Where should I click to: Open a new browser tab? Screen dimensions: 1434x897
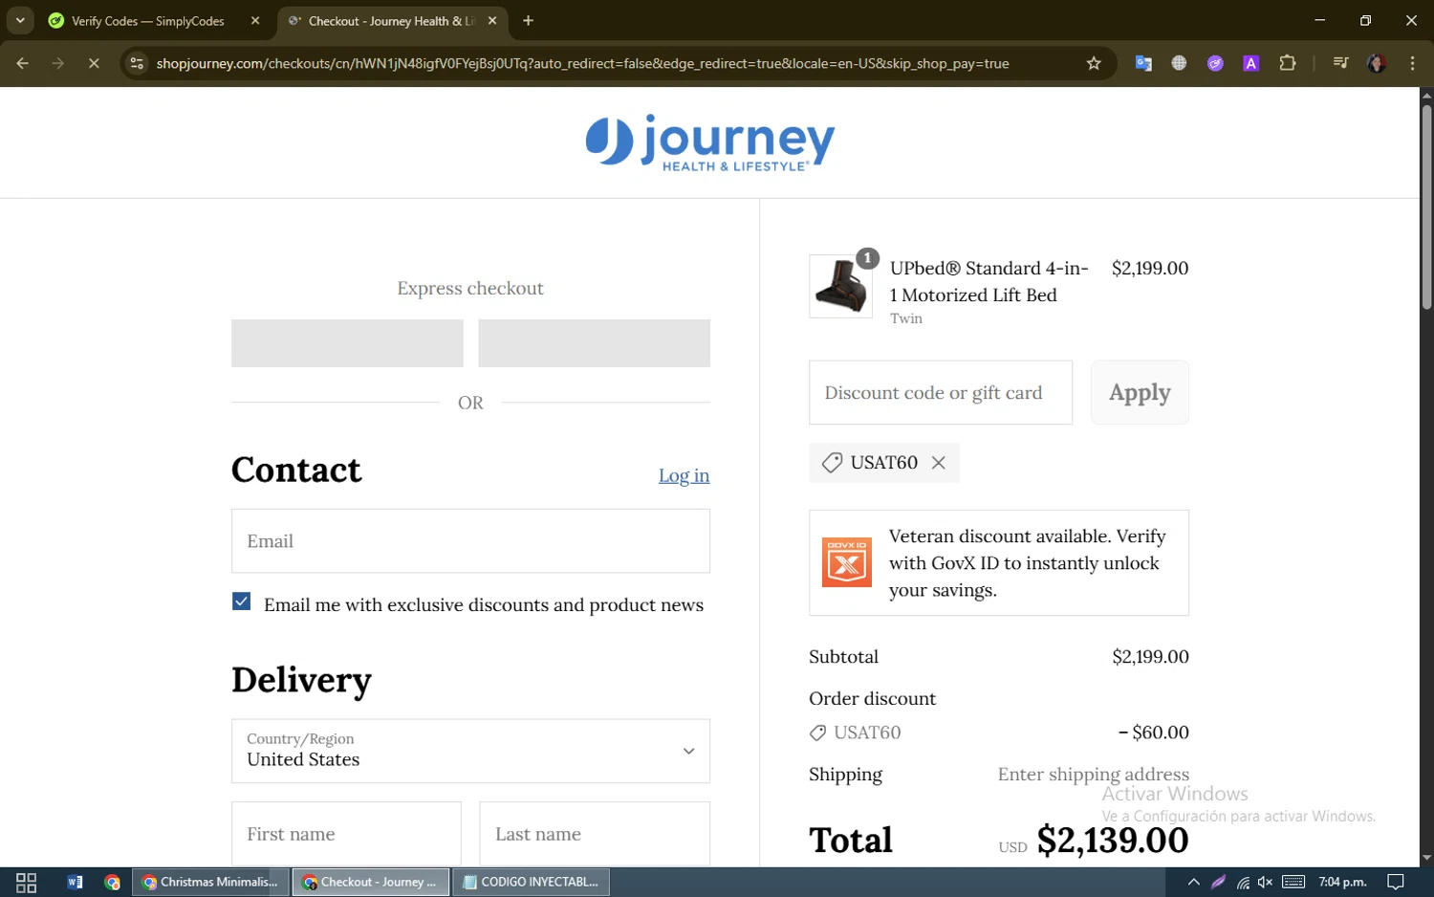pyautogui.click(x=528, y=21)
